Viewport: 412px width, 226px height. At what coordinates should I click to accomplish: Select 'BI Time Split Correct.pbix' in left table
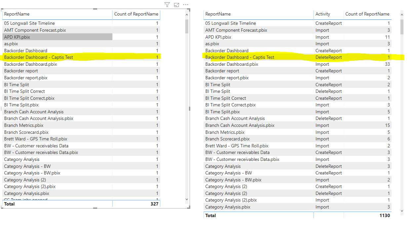tap(29, 98)
